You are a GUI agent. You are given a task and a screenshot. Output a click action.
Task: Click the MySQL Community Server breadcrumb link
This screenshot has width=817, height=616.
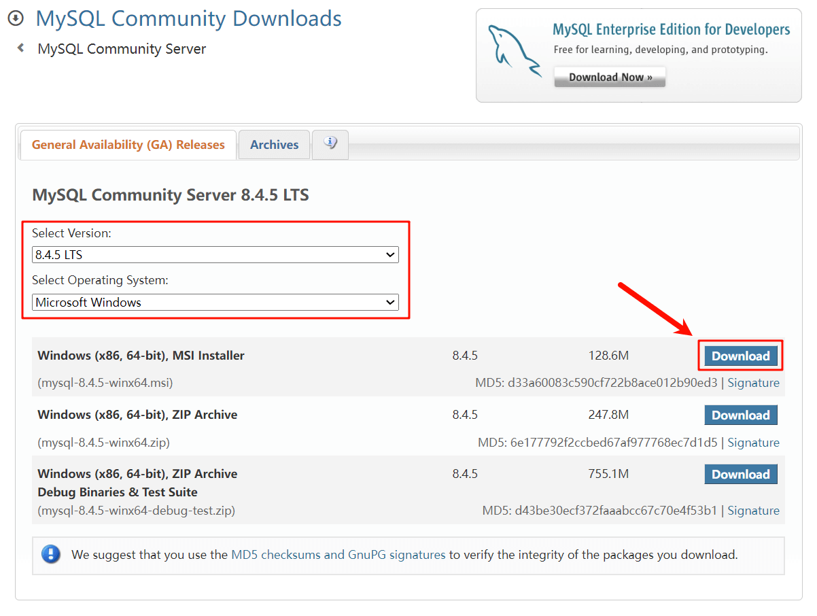(122, 49)
